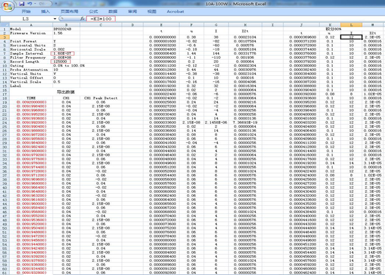Click the Firmware Version label cell
This screenshot has width=385, height=275.
(31, 33)
